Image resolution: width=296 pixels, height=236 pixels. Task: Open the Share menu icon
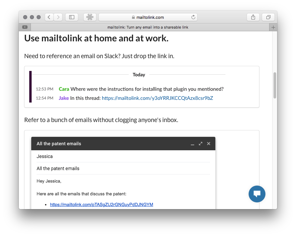(253, 17)
